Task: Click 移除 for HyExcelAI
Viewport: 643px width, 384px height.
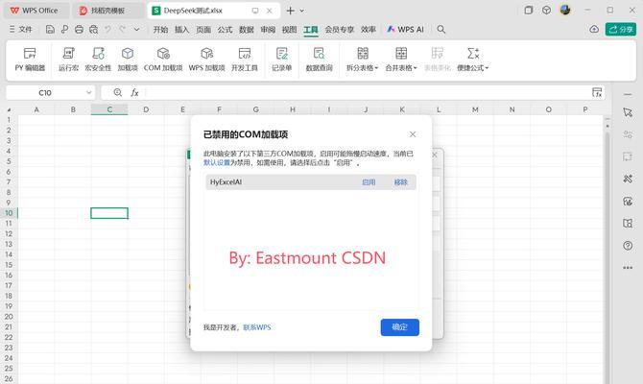Action: pos(400,182)
